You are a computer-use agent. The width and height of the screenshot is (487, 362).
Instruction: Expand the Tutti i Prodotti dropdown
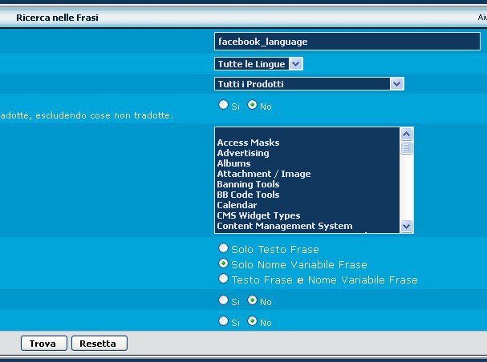(x=309, y=83)
